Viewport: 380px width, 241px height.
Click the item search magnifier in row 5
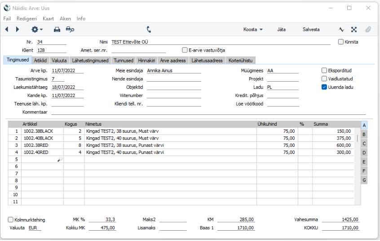pos(60,159)
